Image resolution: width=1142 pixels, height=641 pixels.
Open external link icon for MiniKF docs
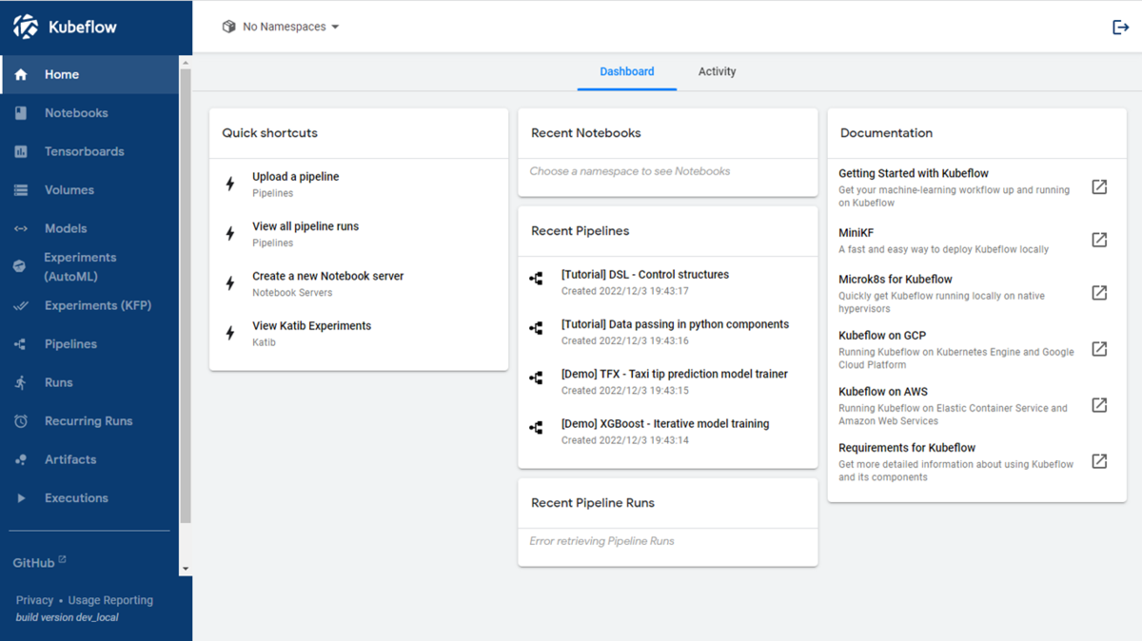click(1099, 240)
